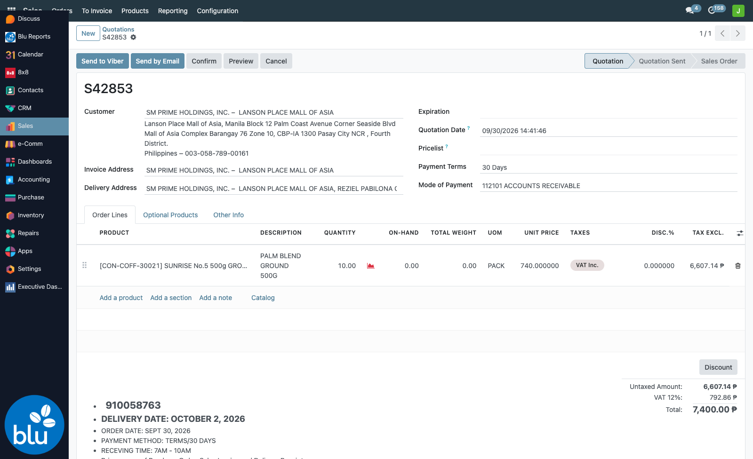The width and height of the screenshot is (753, 459).
Task: Open the Accounting app
Action: pyautogui.click(x=34, y=180)
